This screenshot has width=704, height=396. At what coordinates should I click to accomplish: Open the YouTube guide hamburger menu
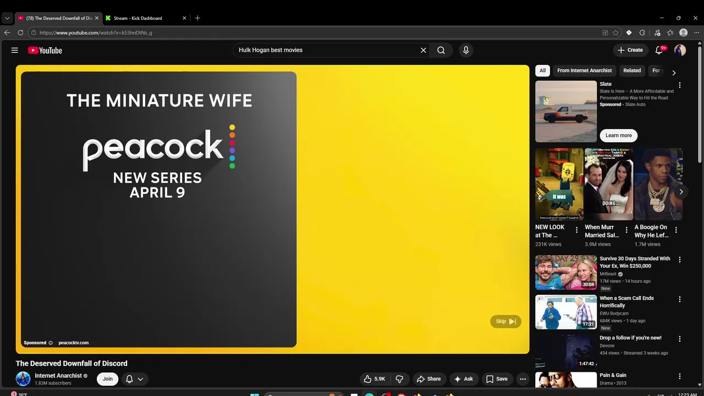[x=15, y=50]
